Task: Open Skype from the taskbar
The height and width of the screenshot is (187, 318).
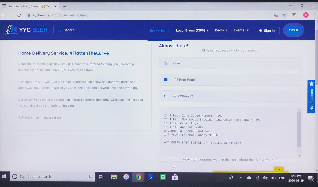Action: pos(151,177)
